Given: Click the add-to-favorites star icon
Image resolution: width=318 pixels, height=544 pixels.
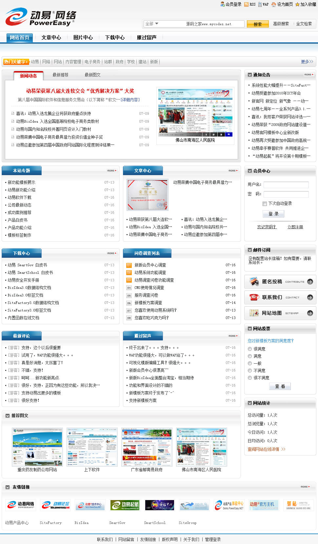Looking at the screenshot, I should (297, 4).
